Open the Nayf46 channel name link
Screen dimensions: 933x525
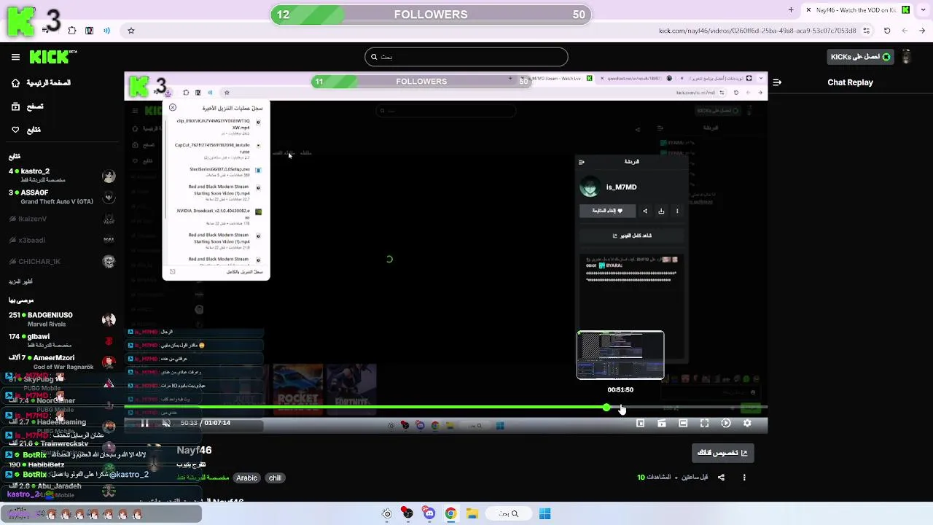pos(194,451)
